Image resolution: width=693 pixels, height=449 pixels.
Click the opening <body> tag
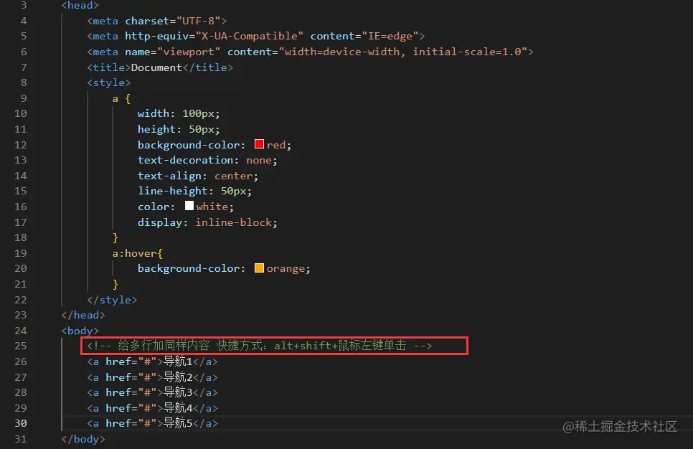pyautogui.click(x=80, y=331)
